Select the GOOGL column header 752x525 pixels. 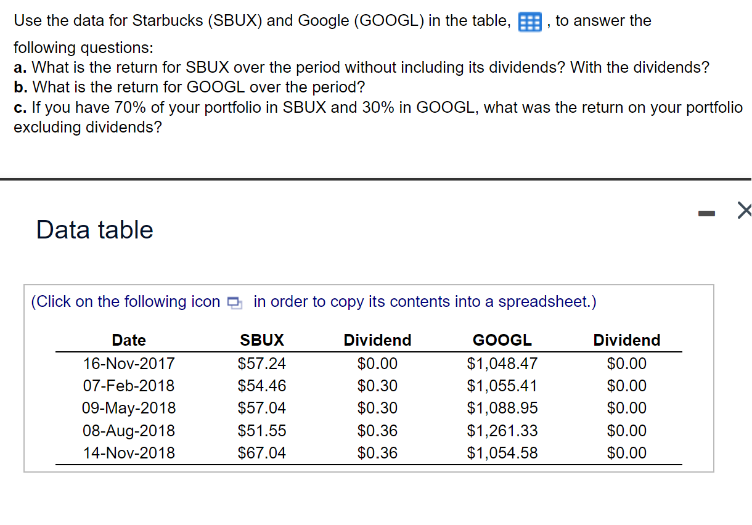tap(502, 340)
